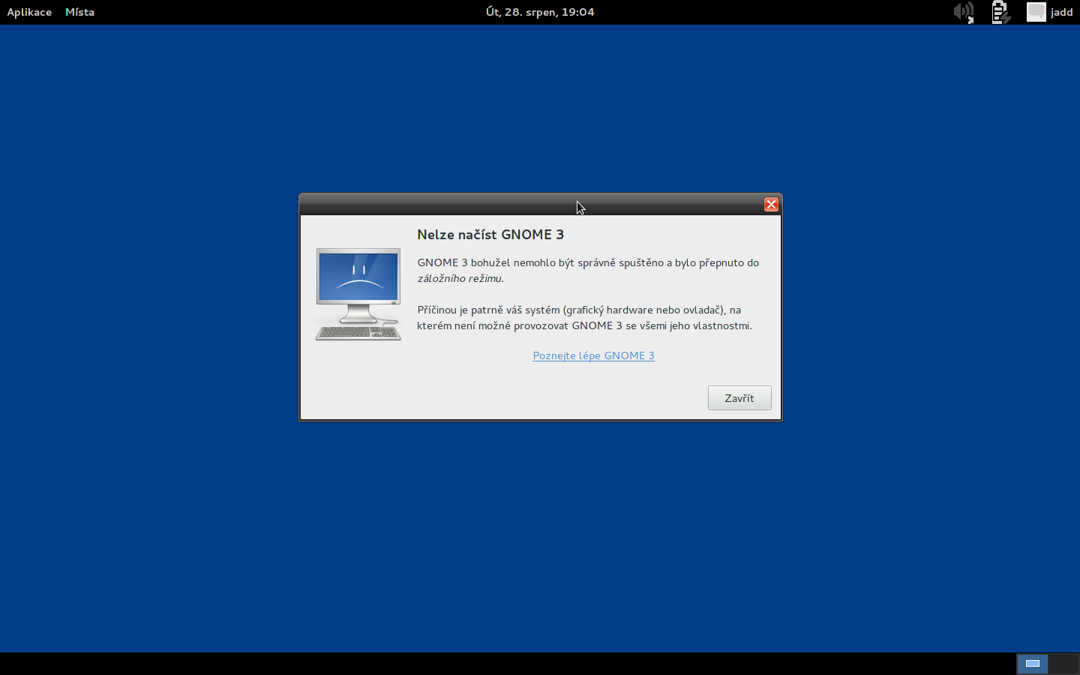Click the heading Nelze načíst GNOME 3
Image resolution: width=1080 pixels, height=675 pixels.
click(x=490, y=235)
